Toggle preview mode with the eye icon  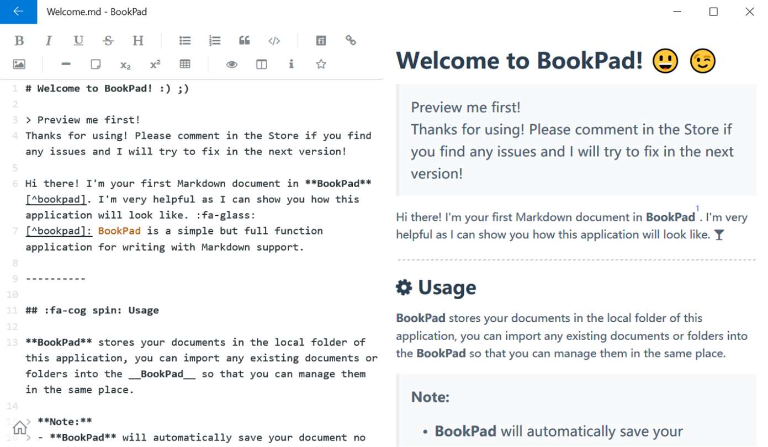coord(232,64)
